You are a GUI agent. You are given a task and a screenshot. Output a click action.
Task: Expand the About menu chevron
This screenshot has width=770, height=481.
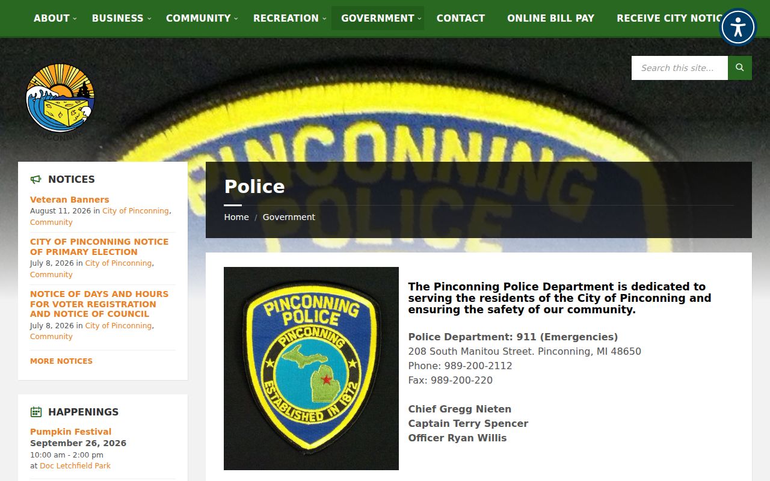coord(75,19)
